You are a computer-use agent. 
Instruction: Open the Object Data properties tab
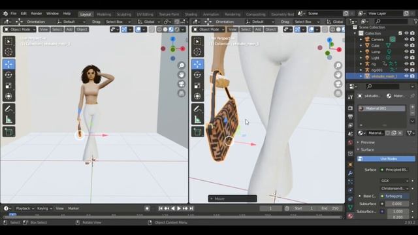pos(350,208)
